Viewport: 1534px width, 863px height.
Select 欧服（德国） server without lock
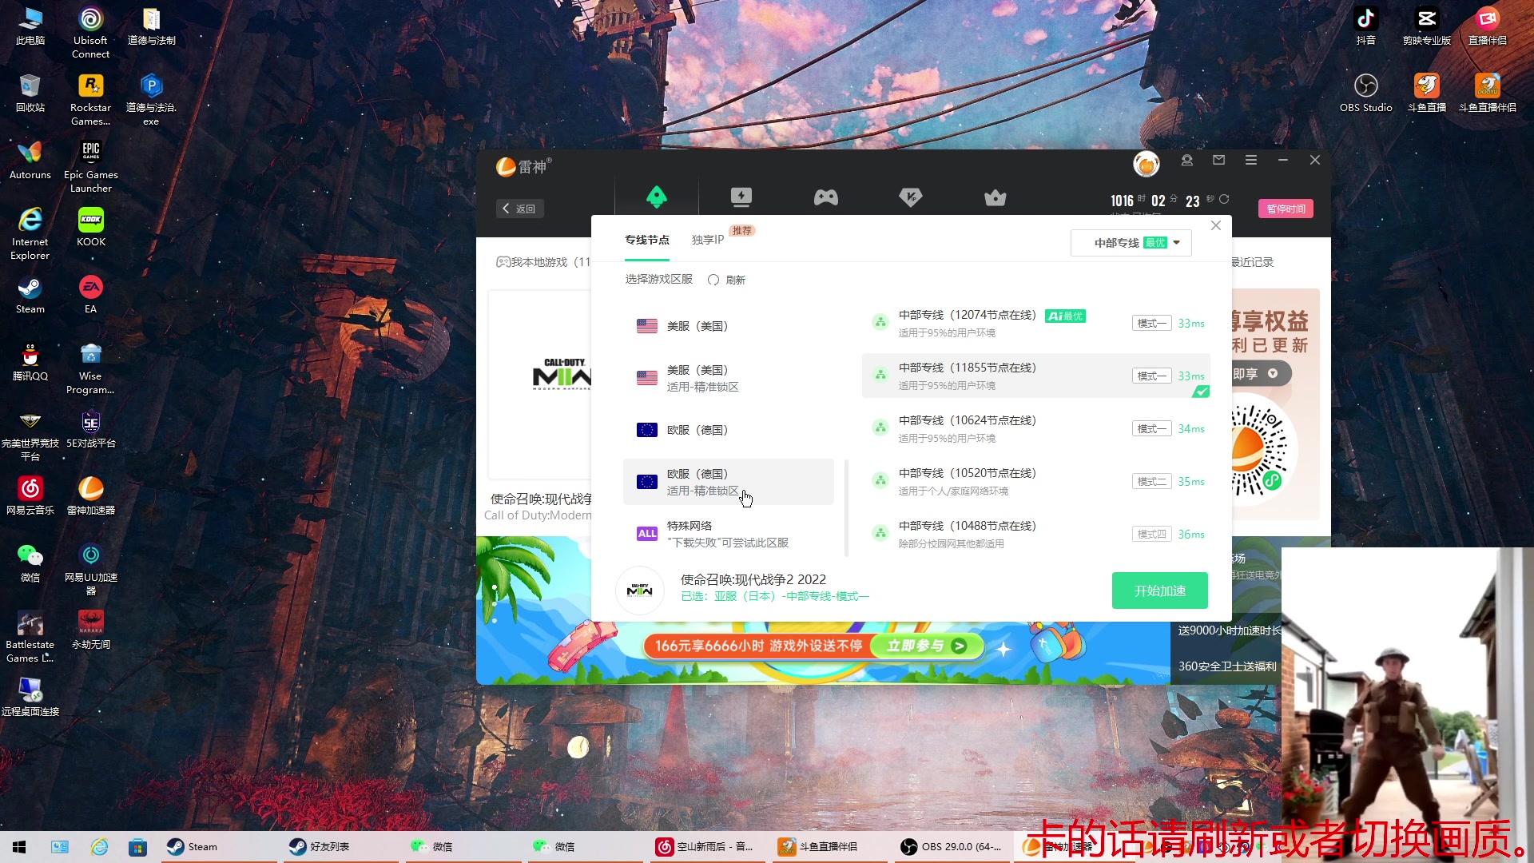coord(728,430)
